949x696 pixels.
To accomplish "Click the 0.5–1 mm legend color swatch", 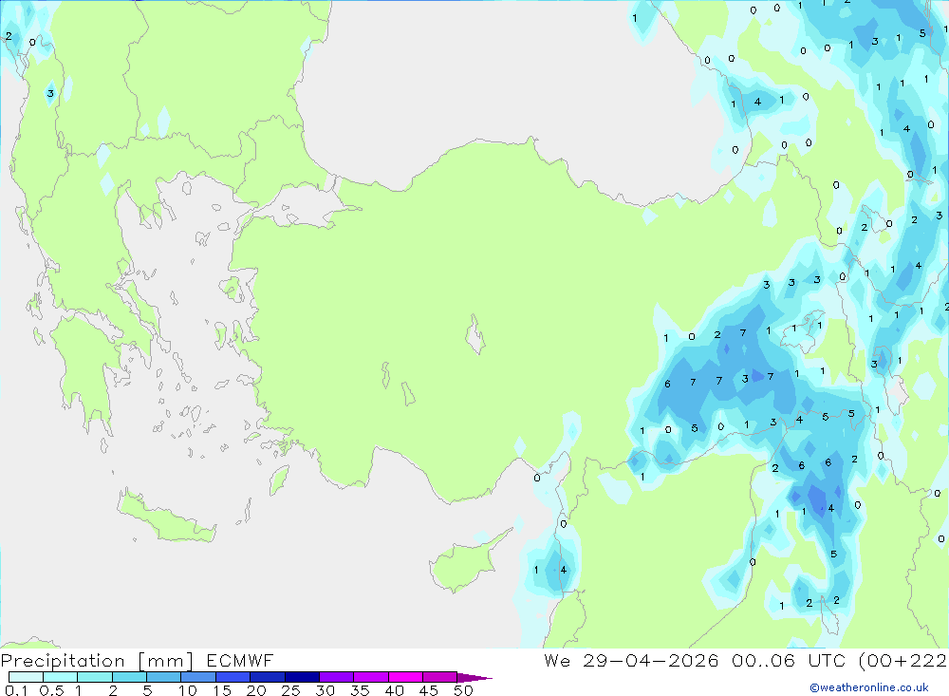I will click(x=61, y=677).
